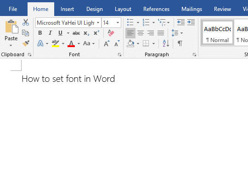Switch to the Review tab
Image resolution: width=248 pixels, height=192 pixels.
coord(222,9)
